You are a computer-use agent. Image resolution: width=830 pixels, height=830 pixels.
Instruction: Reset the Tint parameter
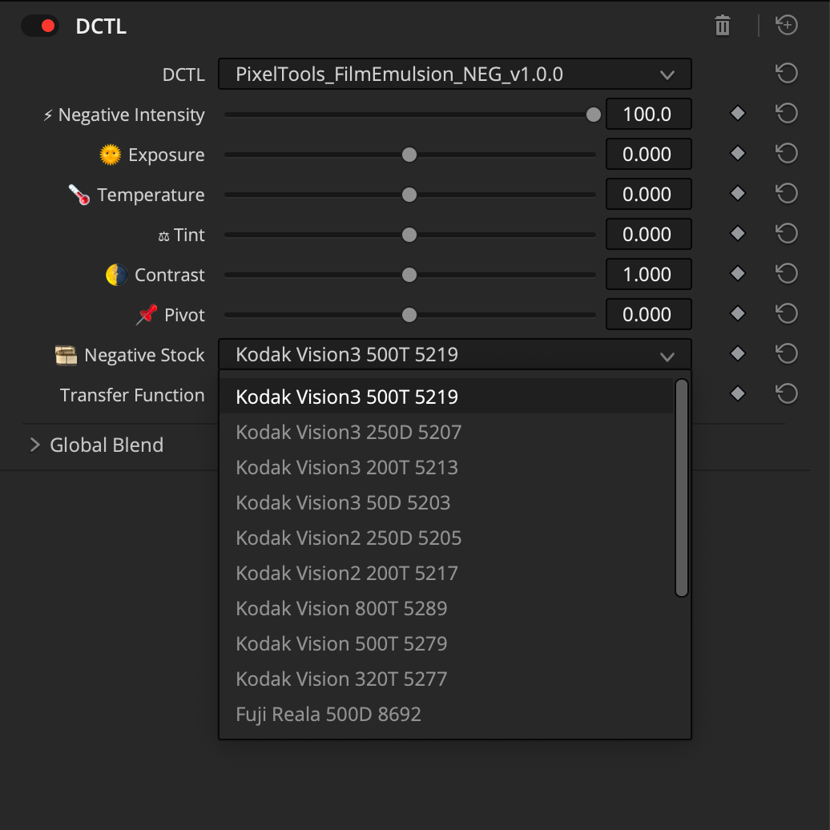coord(786,233)
